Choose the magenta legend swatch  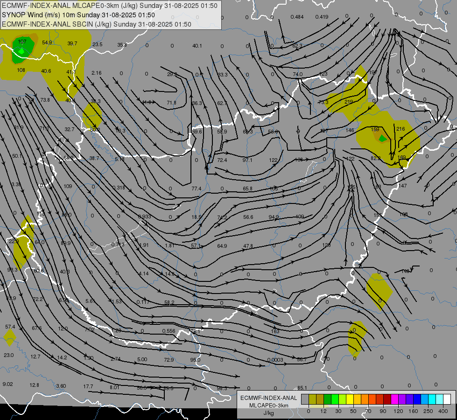click(x=394, y=399)
